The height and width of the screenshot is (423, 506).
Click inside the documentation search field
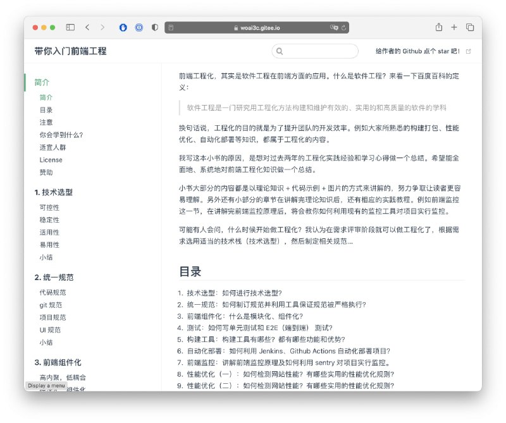pyautogui.click(x=316, y=51)
